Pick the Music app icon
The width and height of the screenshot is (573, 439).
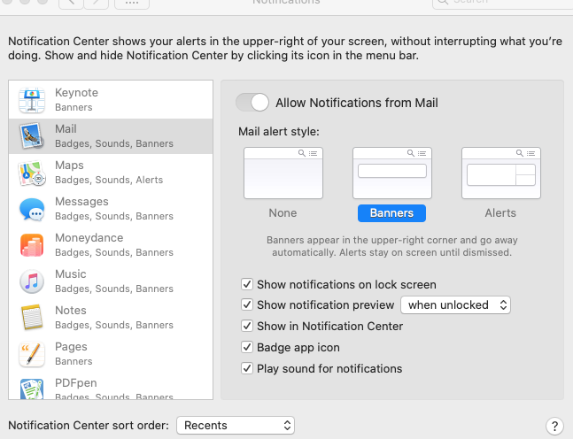pyautogui.click(x=32, y=281)
